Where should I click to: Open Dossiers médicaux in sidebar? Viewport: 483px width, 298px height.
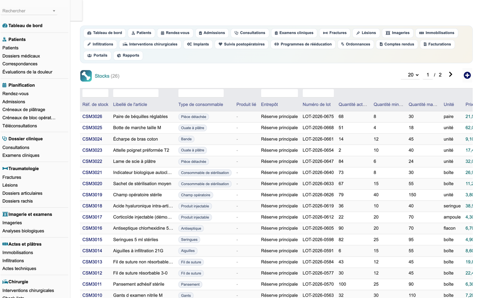[21, 56]
